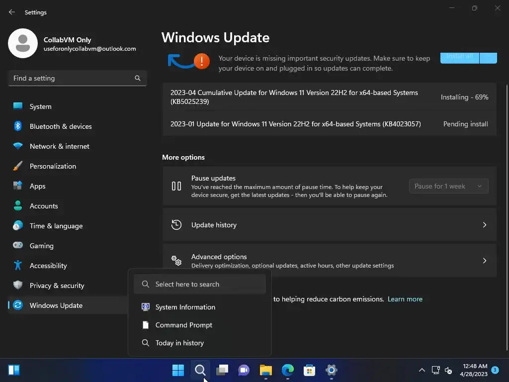509x382 pixels.
Task: Click the taskbar Search icon
Action: click(x=200, y=370)
